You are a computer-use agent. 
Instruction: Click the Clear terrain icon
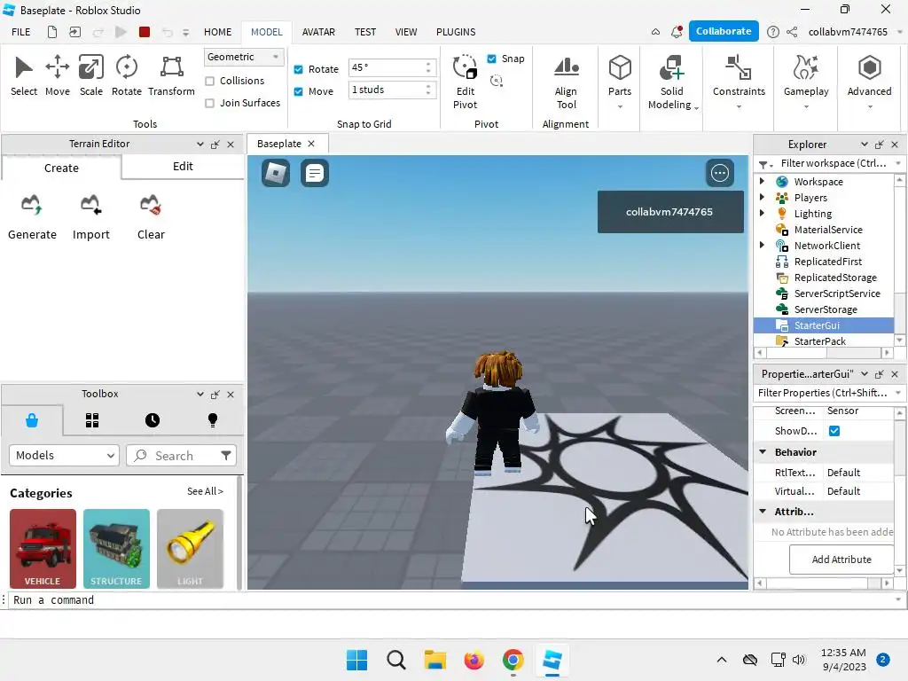pos(151,205)
